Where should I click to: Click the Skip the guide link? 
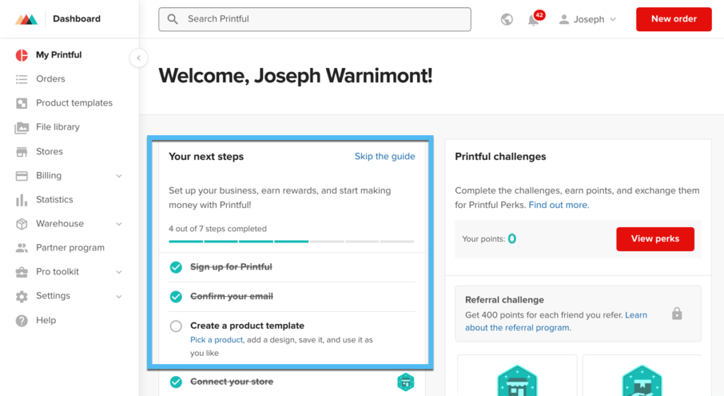385,156
